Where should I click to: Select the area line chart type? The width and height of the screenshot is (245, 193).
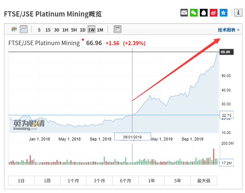click(24, 29)
